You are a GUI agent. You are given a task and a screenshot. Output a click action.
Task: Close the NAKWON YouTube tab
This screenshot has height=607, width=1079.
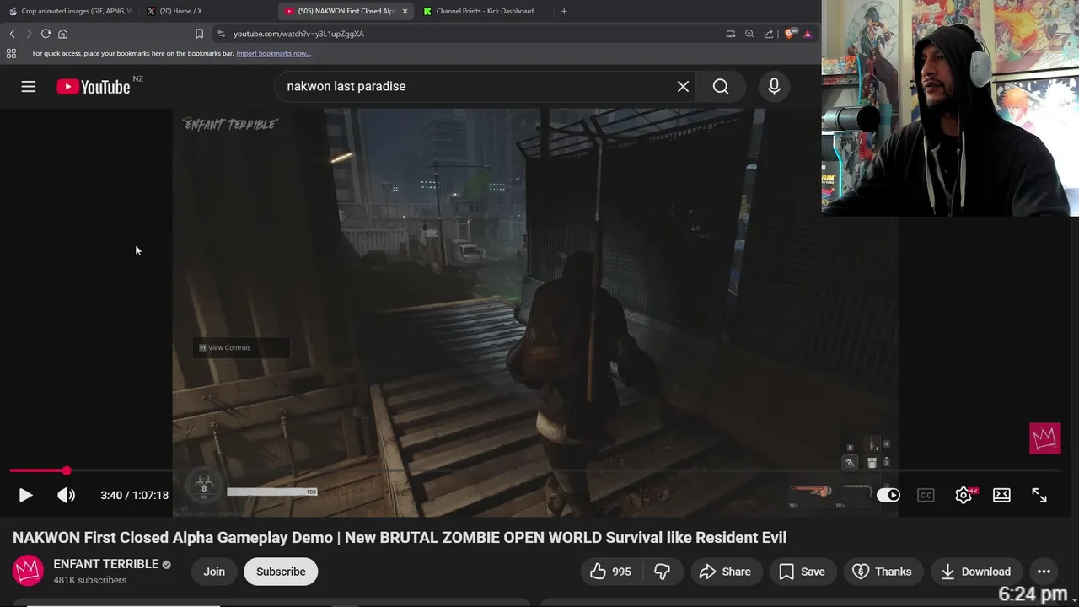click(x=405, y=11)
